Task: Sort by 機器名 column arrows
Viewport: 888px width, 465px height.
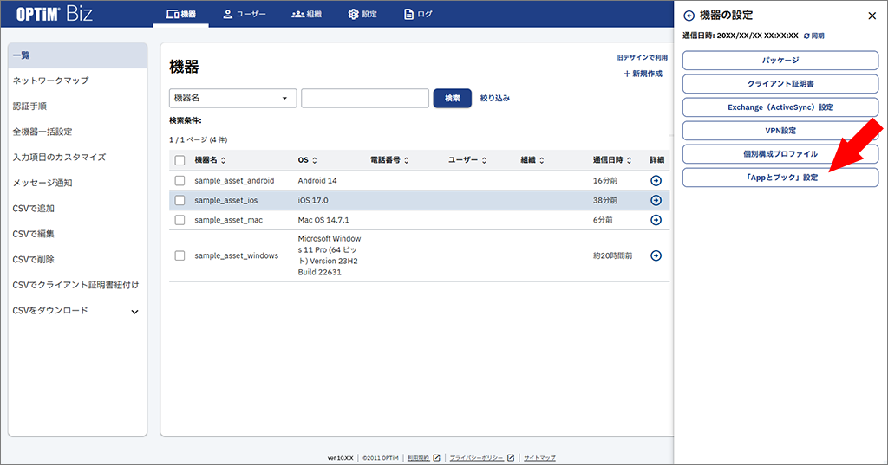Action: (223, 161)
